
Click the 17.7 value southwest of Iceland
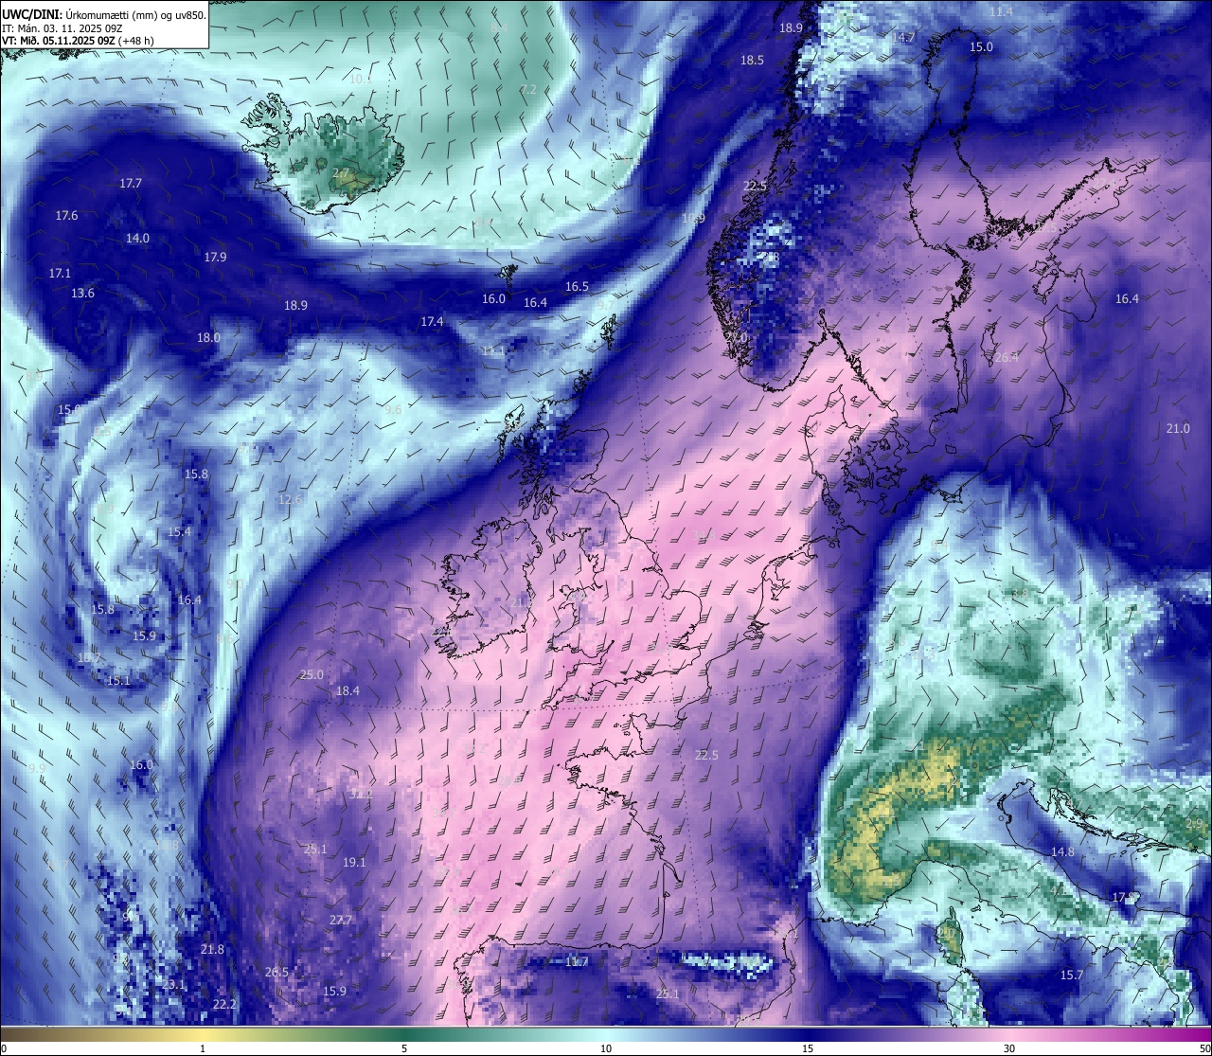(x=131, y=183)
